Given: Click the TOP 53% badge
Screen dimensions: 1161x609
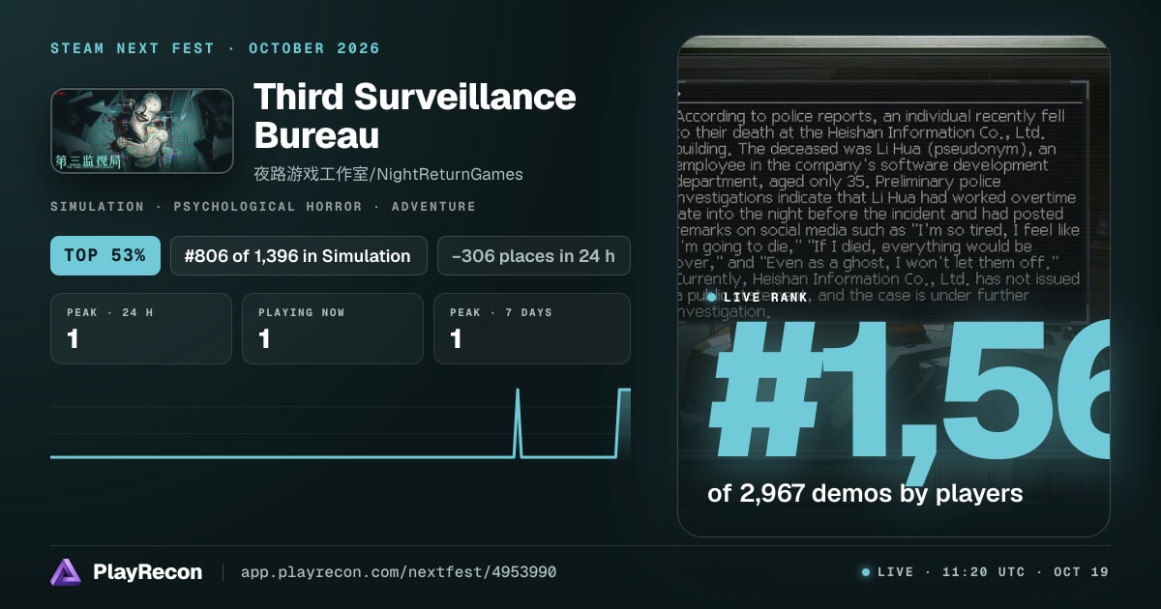Looking at the screenshot, I should (105, 256).
